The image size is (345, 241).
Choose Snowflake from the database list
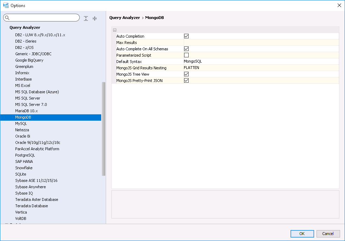point(24,168)
